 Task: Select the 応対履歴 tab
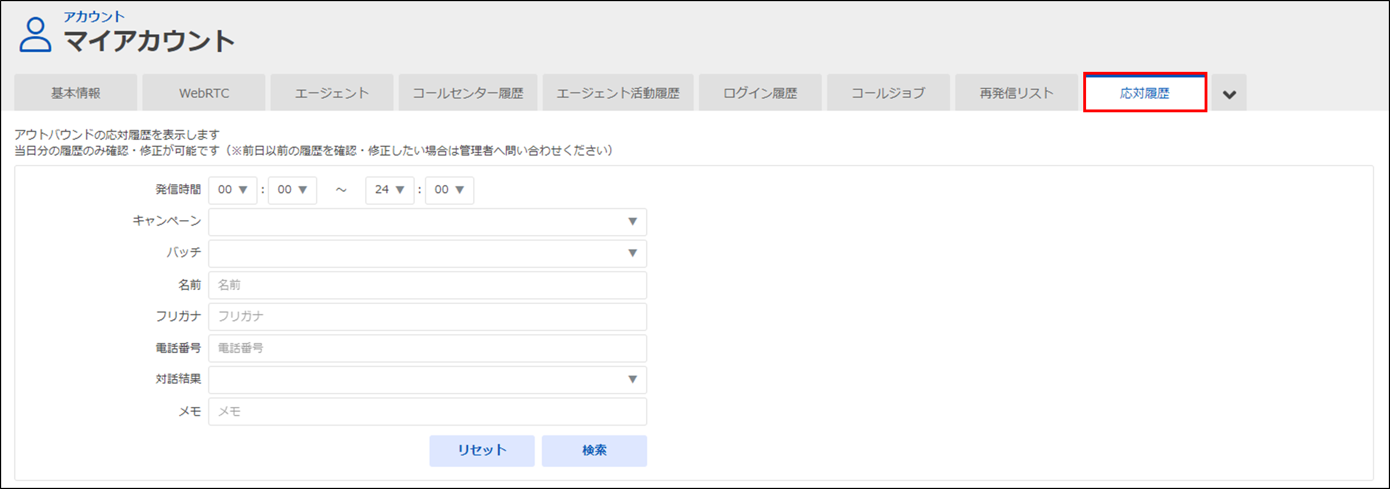[1144, 93]
